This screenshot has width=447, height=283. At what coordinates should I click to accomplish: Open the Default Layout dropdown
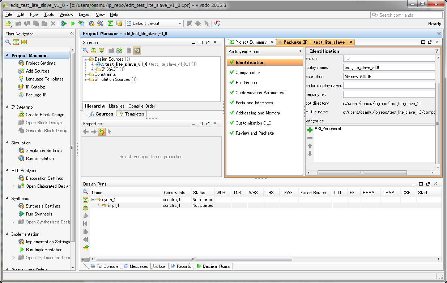point(154,23)
